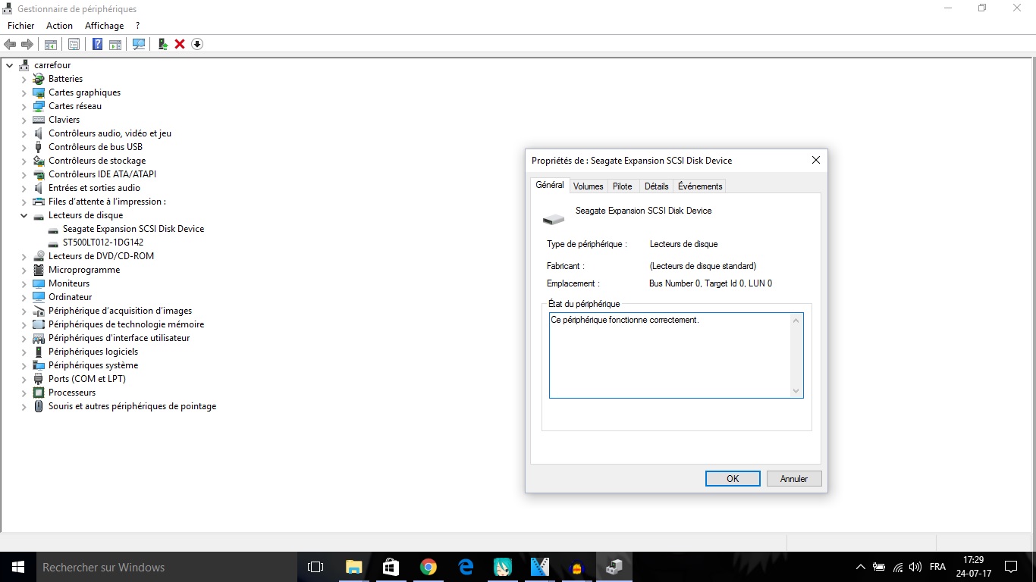The width and height of the screenshot is (1036, 582).
Task: Collapse the carrefour root node
Action: point(10,65)
